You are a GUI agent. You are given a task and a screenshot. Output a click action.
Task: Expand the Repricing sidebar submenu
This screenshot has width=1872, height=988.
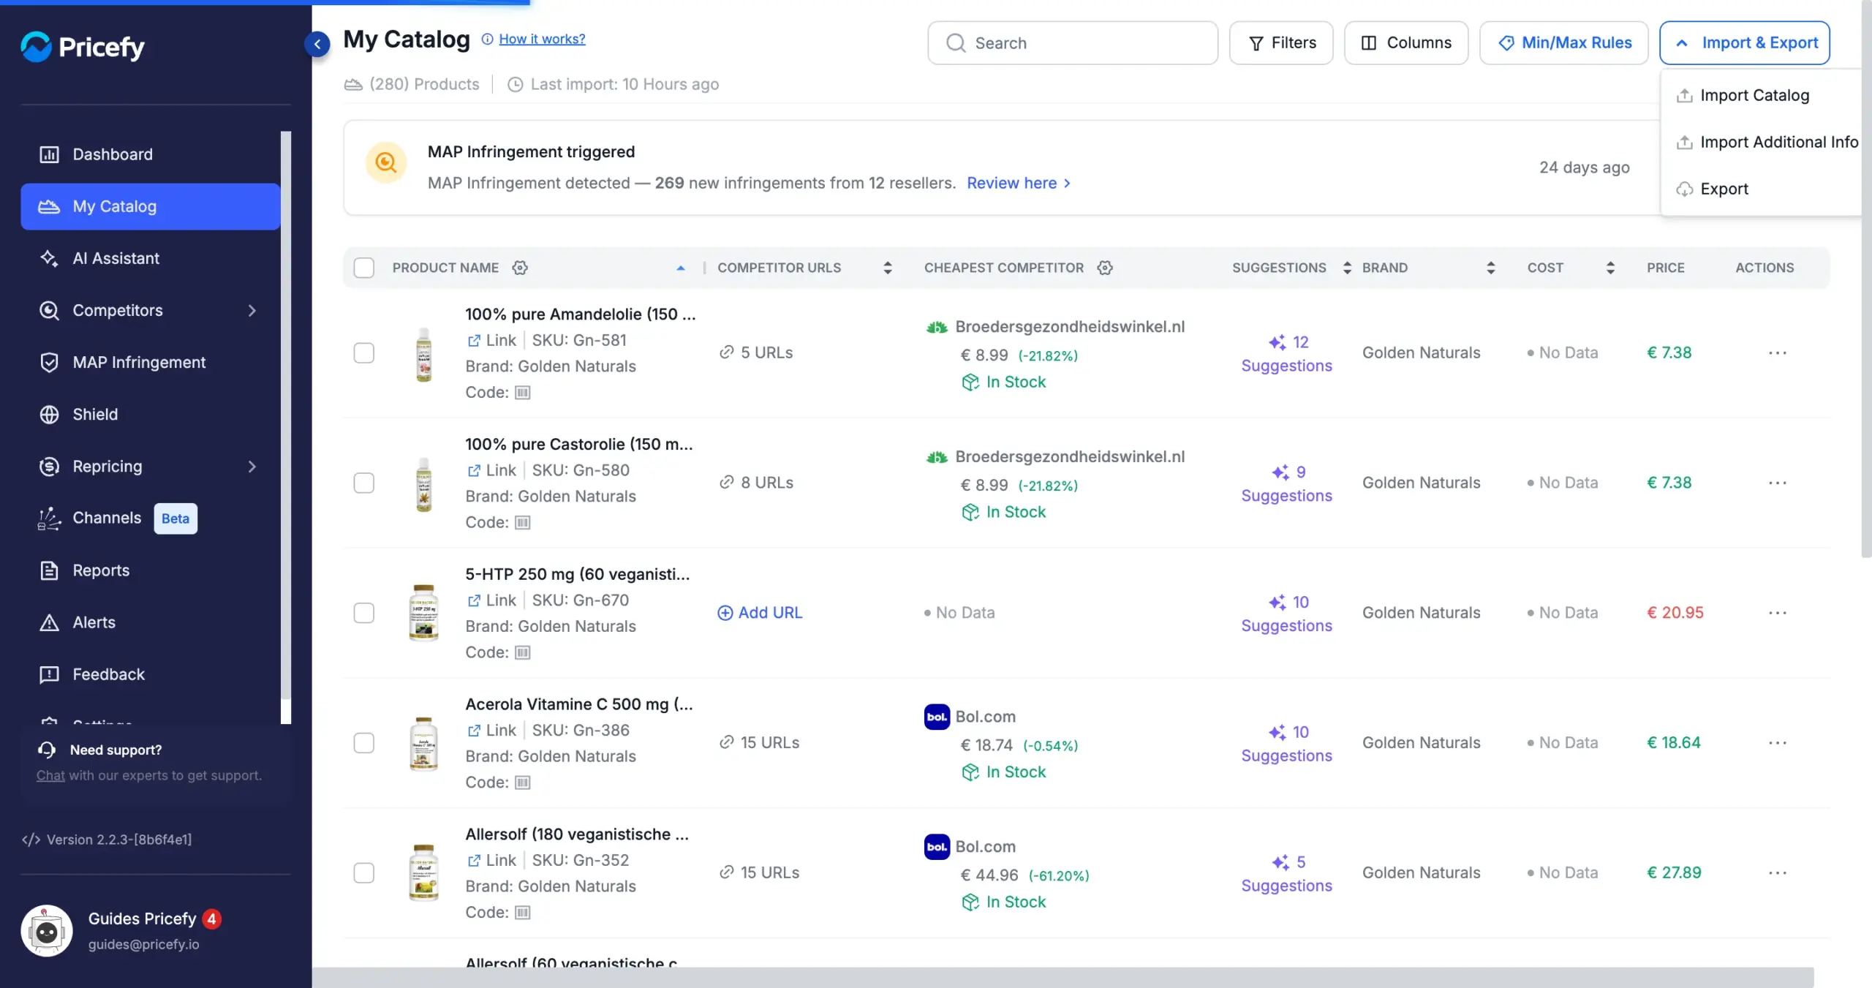coord(252,467)
